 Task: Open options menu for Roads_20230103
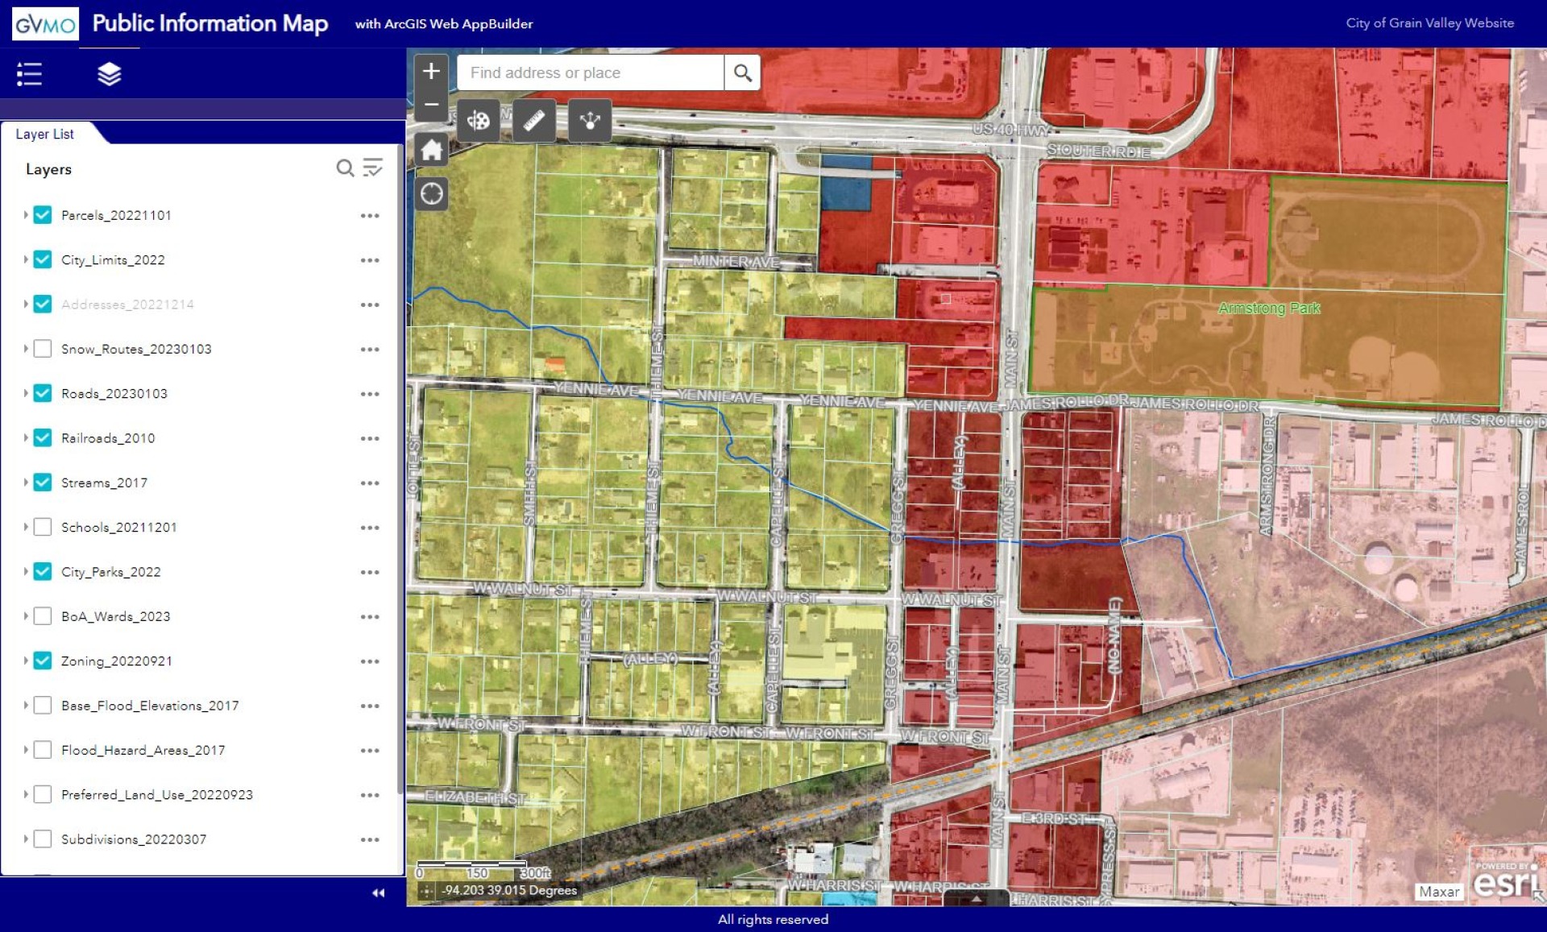point(370,394)
